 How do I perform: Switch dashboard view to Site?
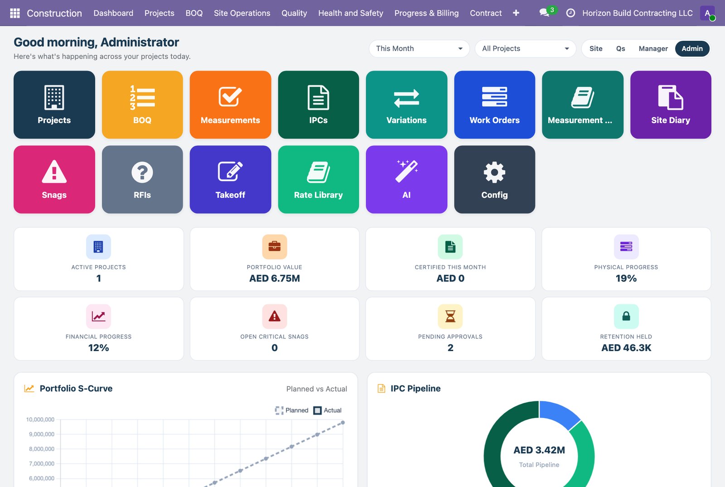coord(596,48)
